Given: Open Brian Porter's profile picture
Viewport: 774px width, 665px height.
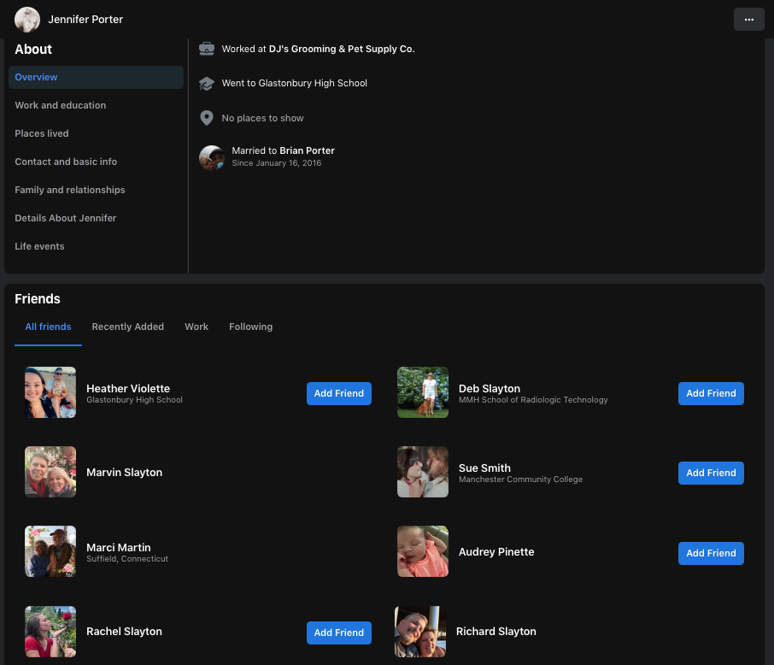Looking at the screenshot, I should click(x=212, y=157).
